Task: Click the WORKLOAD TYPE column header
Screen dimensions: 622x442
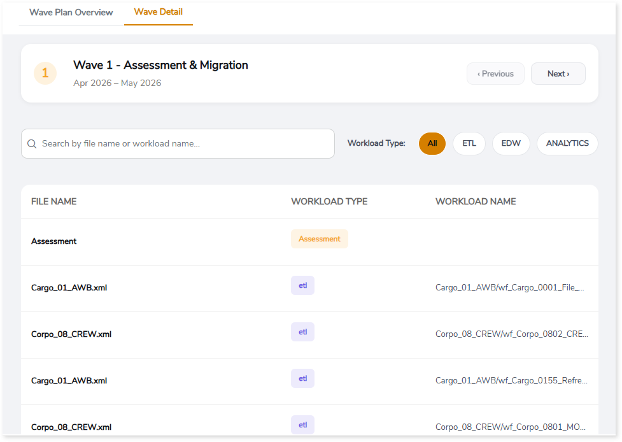Action: coord(329,201)
